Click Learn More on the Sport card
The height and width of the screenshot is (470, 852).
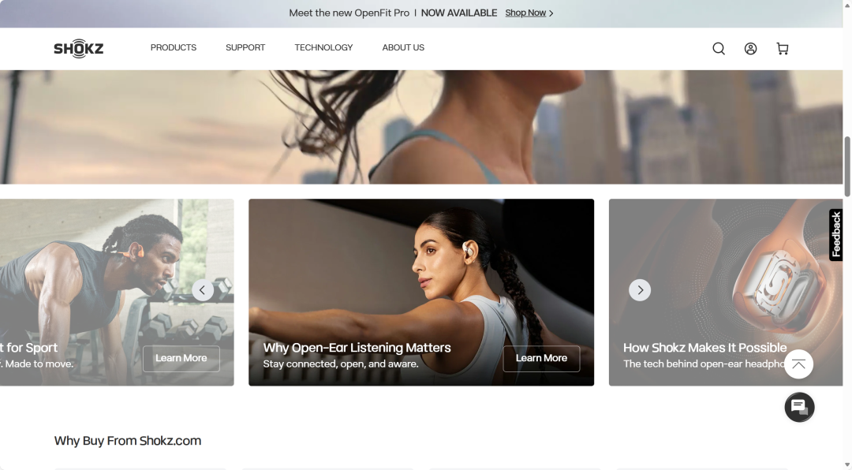click(x=181, y=358)
